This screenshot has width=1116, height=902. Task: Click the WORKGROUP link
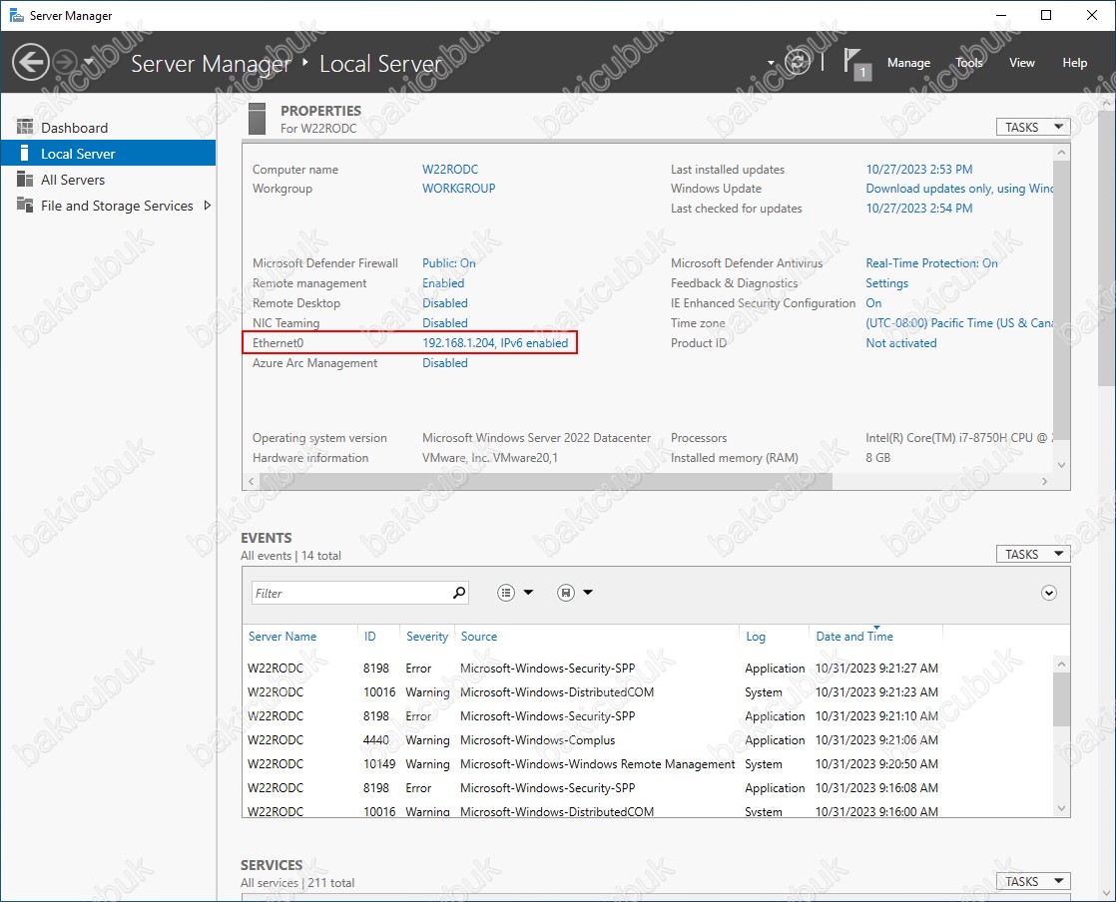pyautogui.click(x=458, y=189)
